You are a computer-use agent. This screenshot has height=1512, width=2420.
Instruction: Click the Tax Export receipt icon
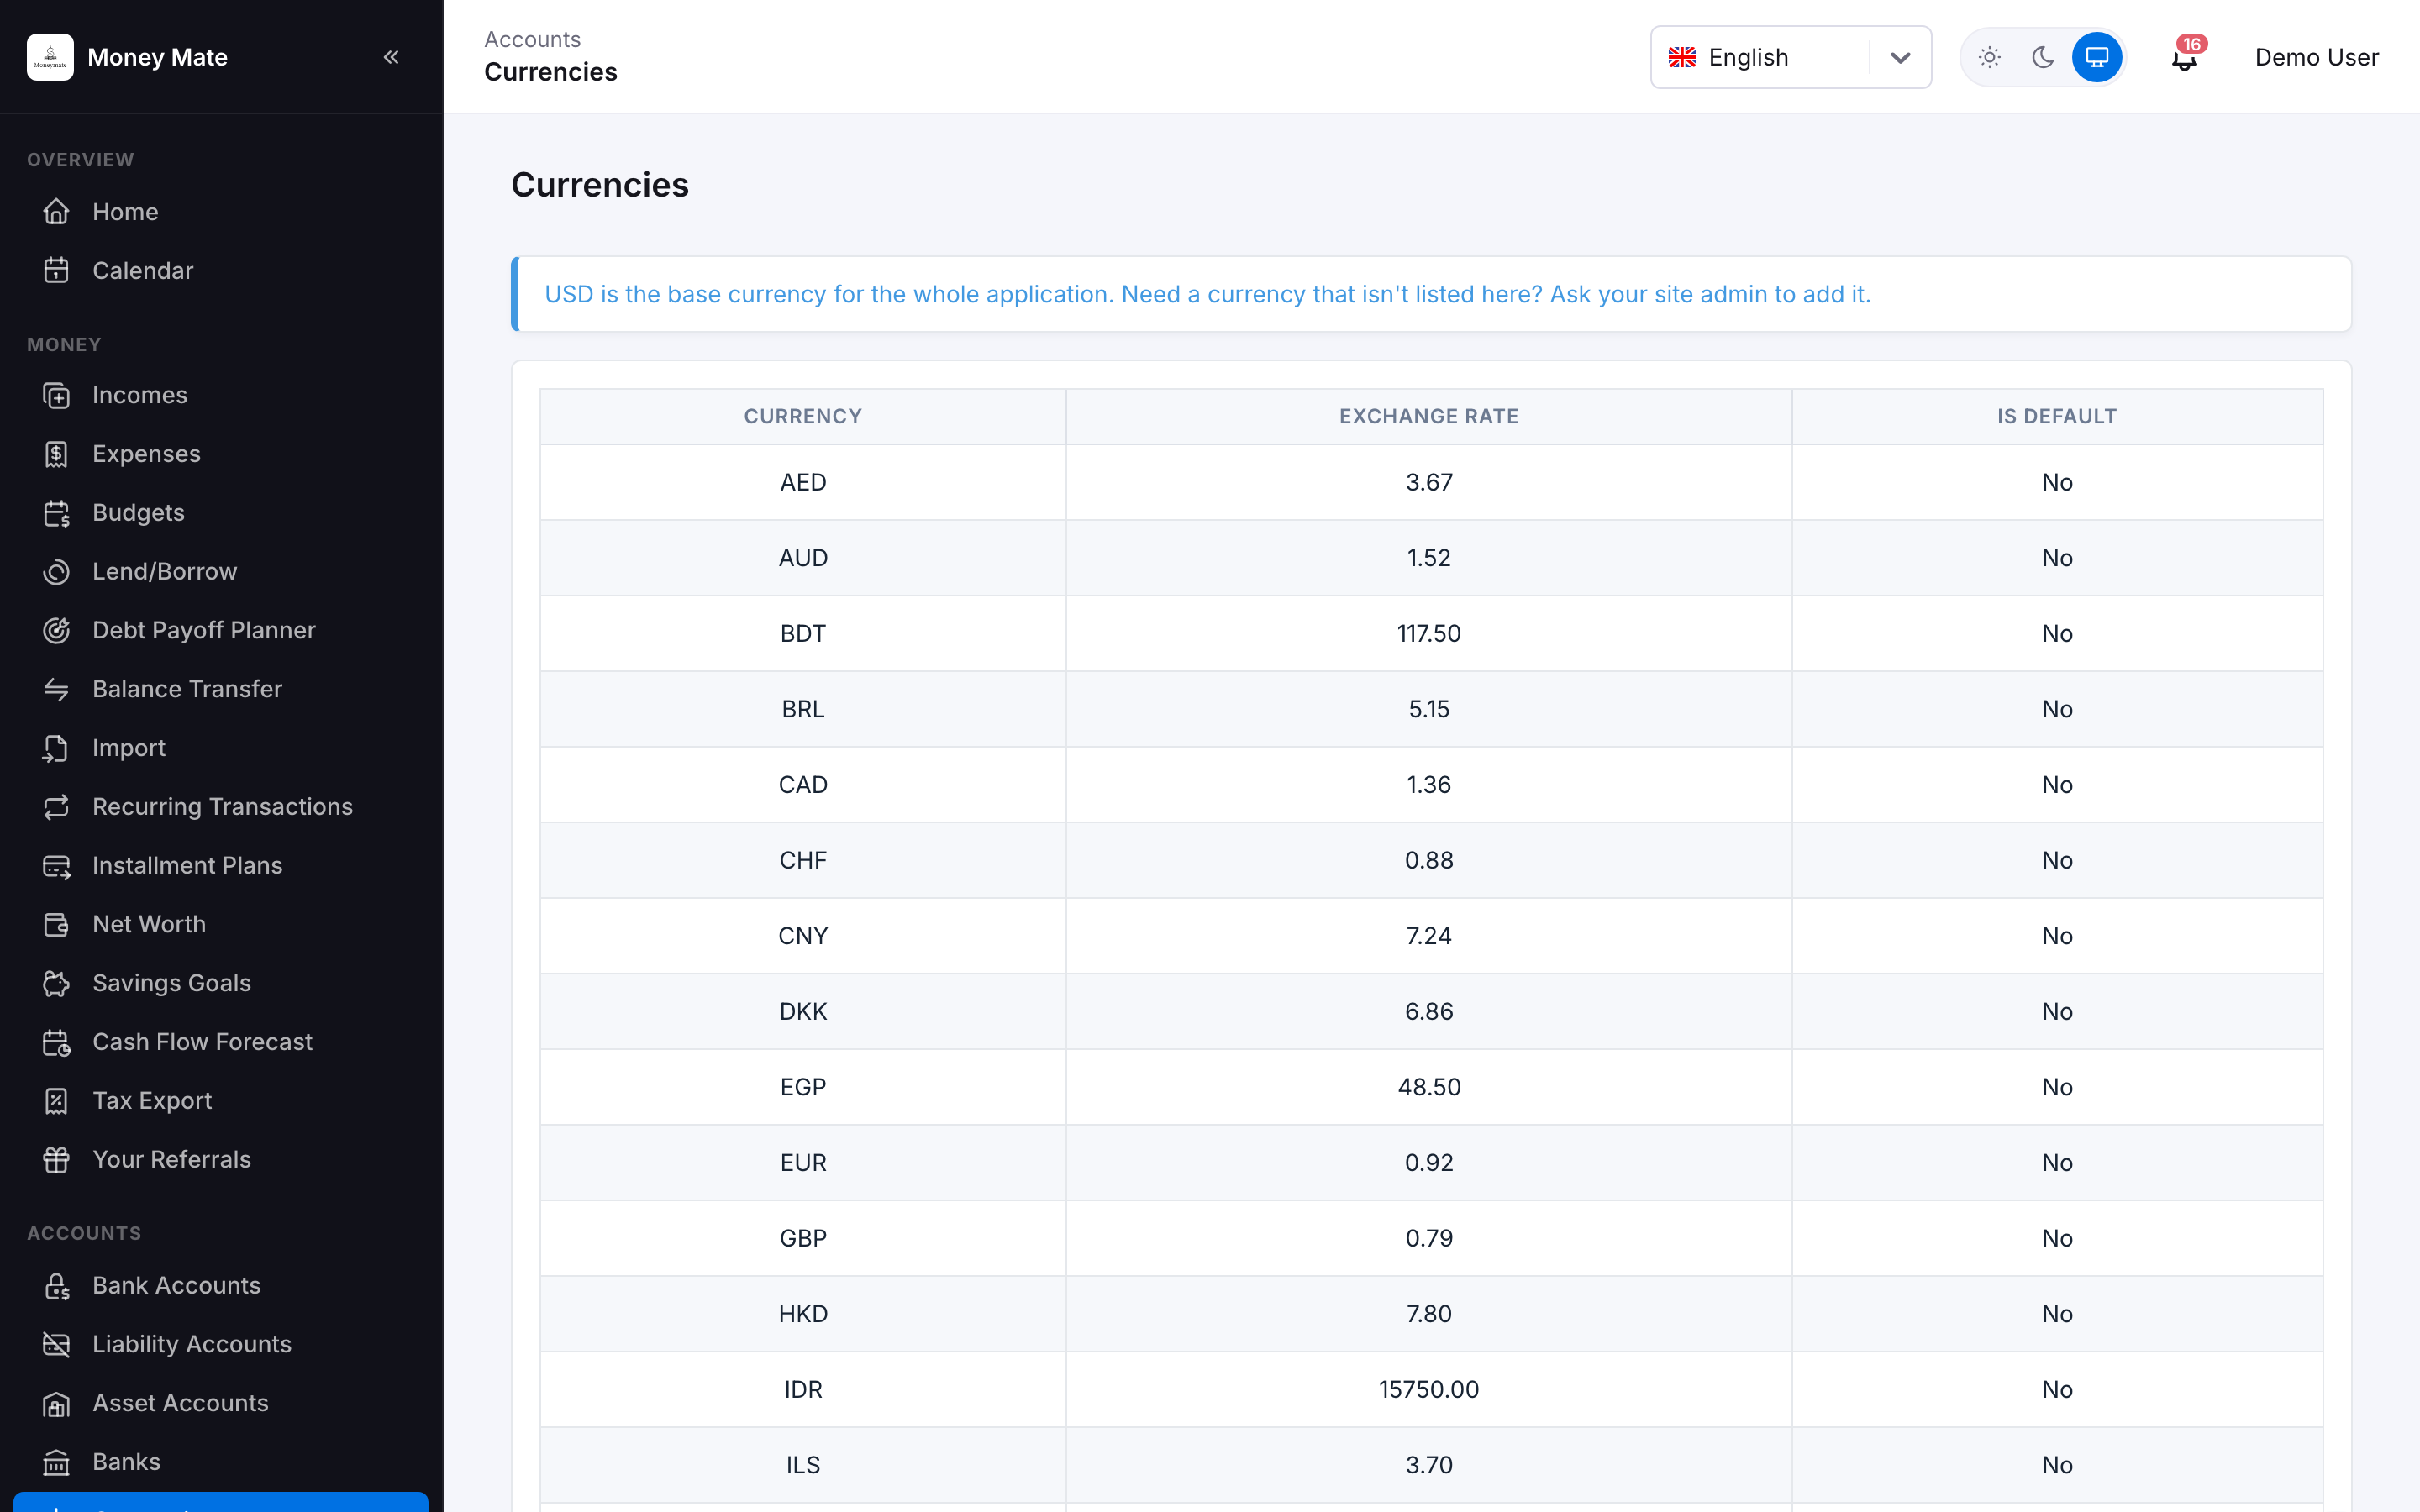[56, 1101]
